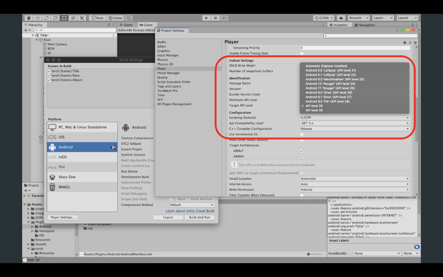Screen dimensions: 443x277
Task: Click Build And Run button
Action: click(x=200, y=217)
